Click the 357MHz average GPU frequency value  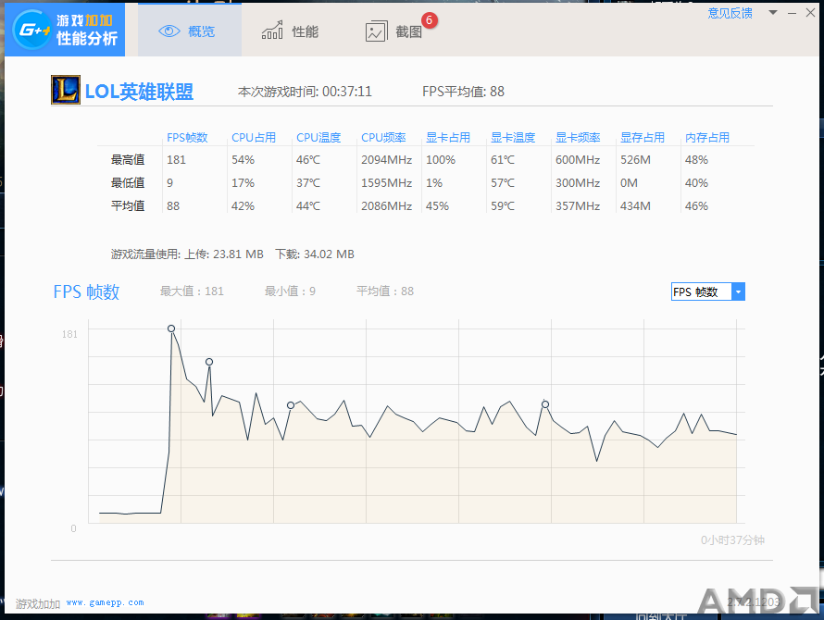(x=578, y=206)
